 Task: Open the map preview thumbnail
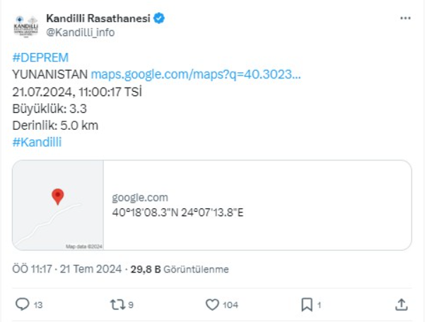(x=58, y=205)
